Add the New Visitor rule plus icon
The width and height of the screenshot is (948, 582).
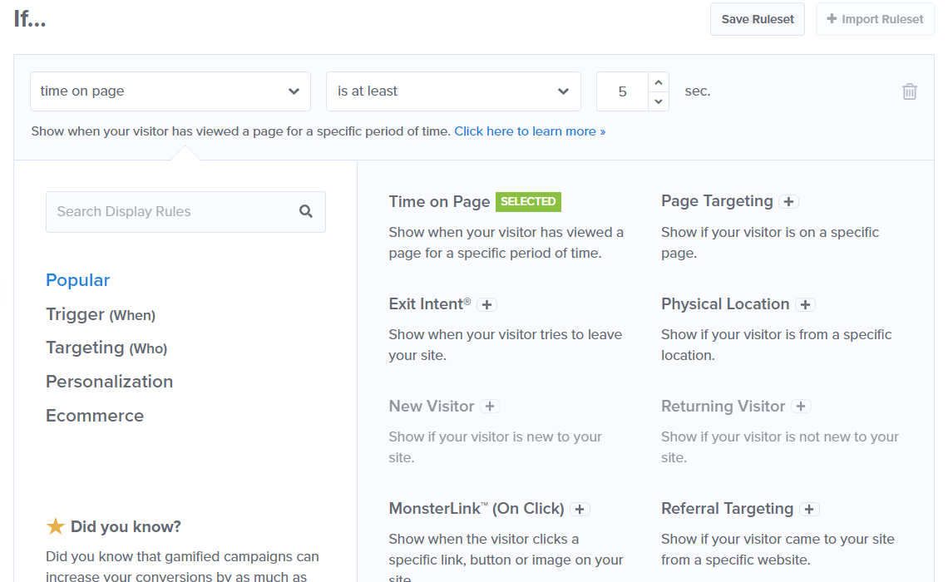(x=490, y=407)
